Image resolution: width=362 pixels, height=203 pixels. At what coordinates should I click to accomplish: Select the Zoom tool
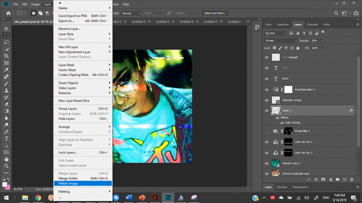pos(6,166)
